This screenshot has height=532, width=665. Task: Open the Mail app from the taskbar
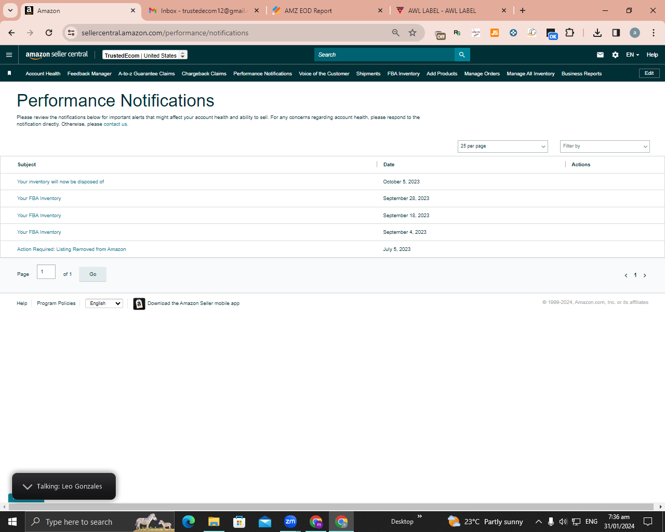coord(265,522)
